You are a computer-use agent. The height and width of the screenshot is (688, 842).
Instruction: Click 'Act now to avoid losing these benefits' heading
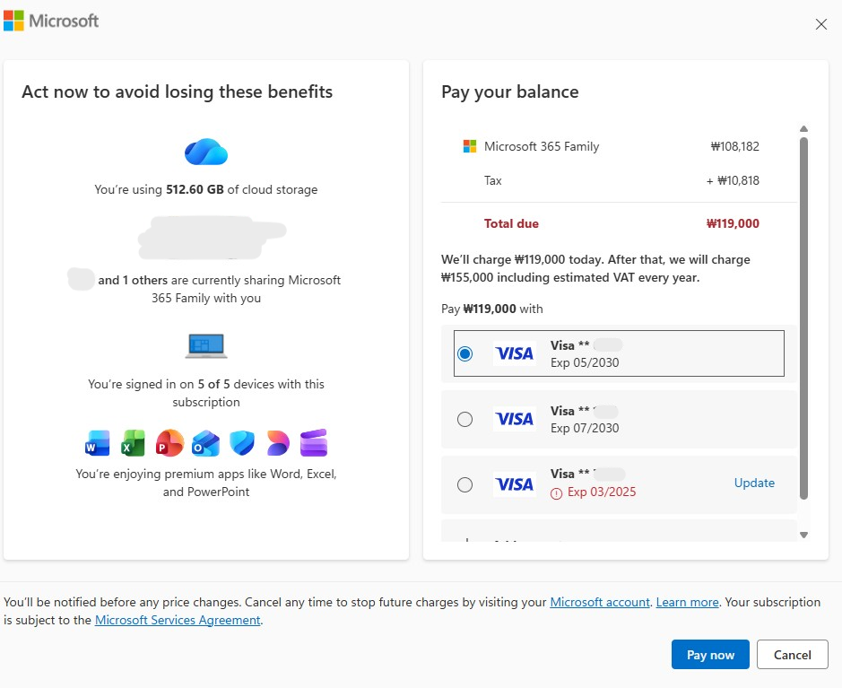pyautogui.click(x=178, y=91)
